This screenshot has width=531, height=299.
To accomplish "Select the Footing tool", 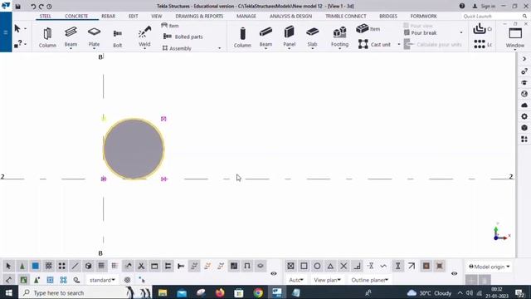I will (x=339, y=37).
